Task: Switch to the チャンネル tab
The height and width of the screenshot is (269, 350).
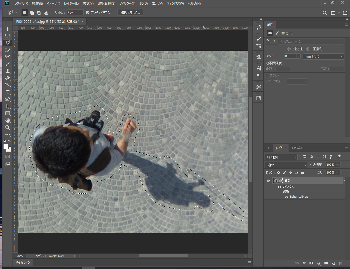Action: coord(297,148)
